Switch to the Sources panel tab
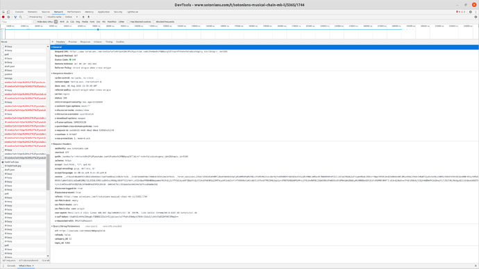479x269 pixels. pyautogui.click(x=46, y=12)
